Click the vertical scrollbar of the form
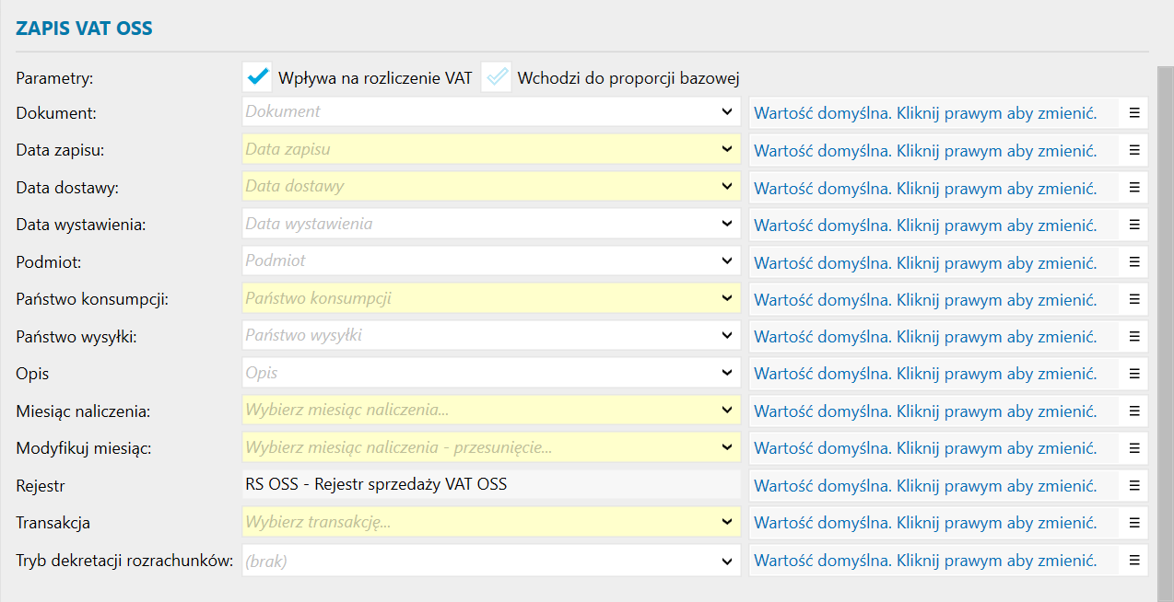The width and height of the screenshot is (1174, 602). 1165,333
